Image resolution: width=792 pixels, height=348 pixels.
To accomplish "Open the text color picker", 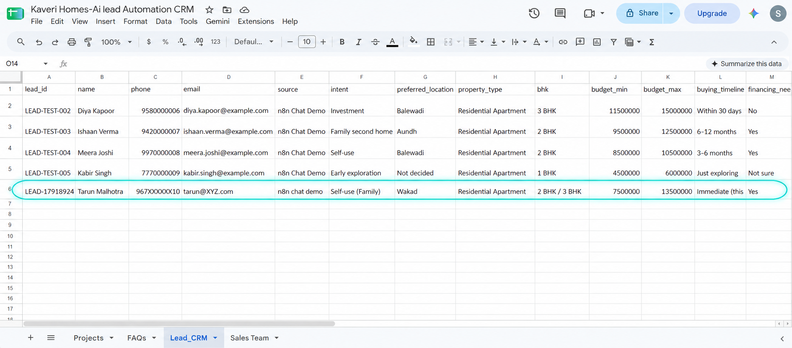I will point(392,42).
